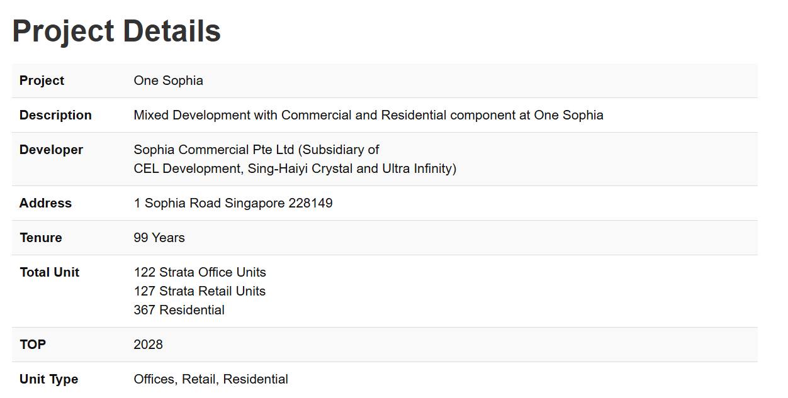This screenshot has height=398, width=788.
Task: Click the One Sophia project name
Action: click(168, 80)
